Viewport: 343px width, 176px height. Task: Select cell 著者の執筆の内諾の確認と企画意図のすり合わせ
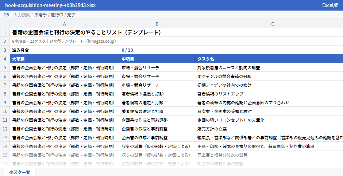click(x=269, y=102)
